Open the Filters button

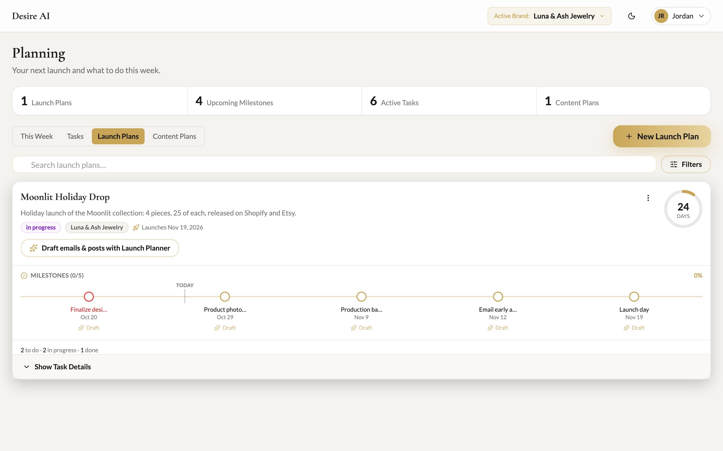coord(686,164)
